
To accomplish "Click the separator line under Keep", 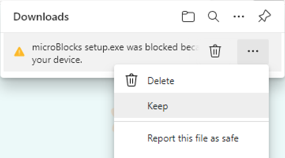I will pyautogui.click(x=191, y=121).
